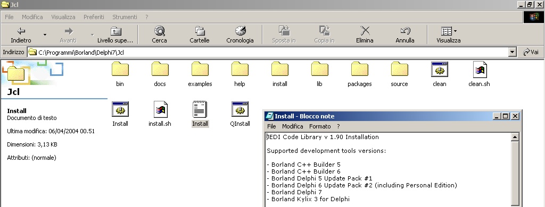Open the Avanti history dropdown arrow
Image resolution: width=545 pixels, height=207 pixels.
click(92, 34)
